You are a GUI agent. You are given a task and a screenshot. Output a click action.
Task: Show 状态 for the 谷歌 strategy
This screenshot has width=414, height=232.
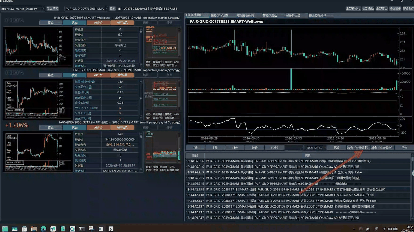[75, 127]
